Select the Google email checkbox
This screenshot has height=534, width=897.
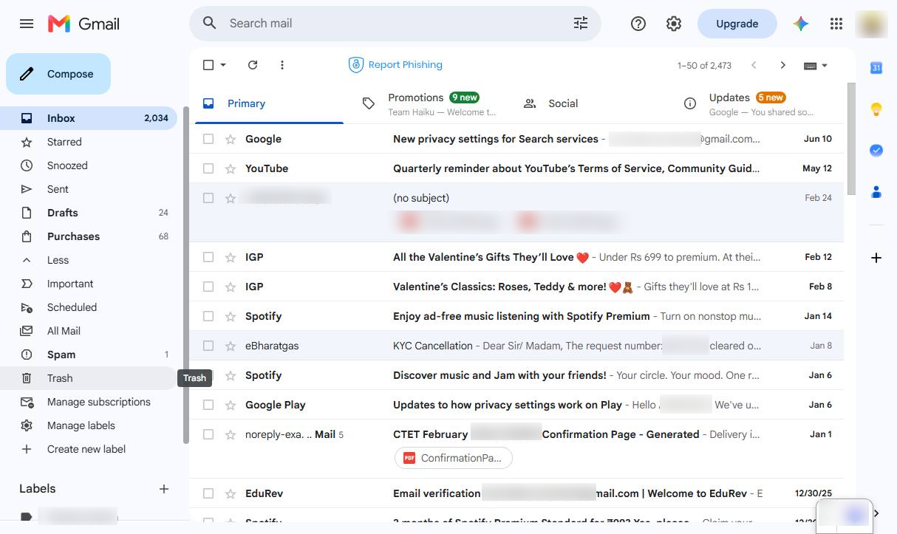tap(208, 139)
